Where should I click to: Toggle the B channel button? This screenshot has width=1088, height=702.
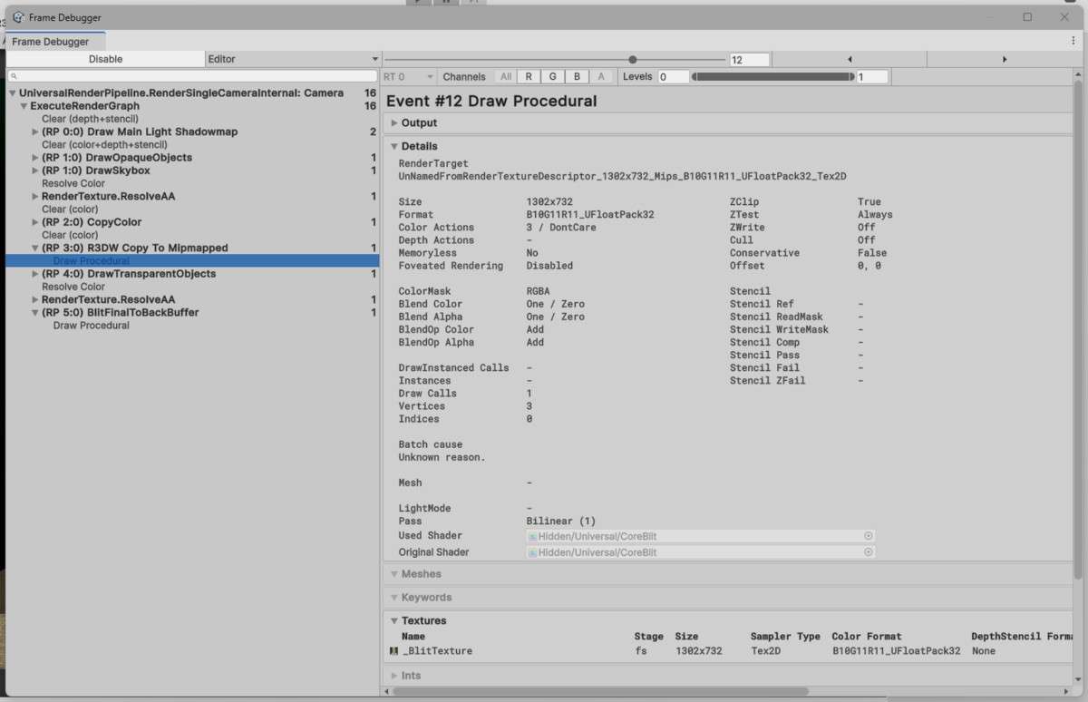577,77
